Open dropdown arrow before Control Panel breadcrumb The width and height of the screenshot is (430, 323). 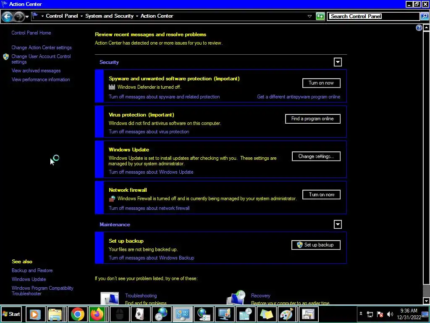(x=42, y=16)
